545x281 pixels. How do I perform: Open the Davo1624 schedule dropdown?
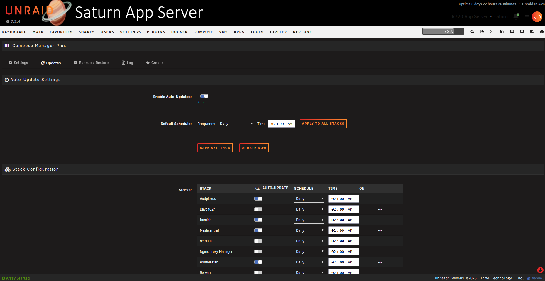tap(309, 209)
